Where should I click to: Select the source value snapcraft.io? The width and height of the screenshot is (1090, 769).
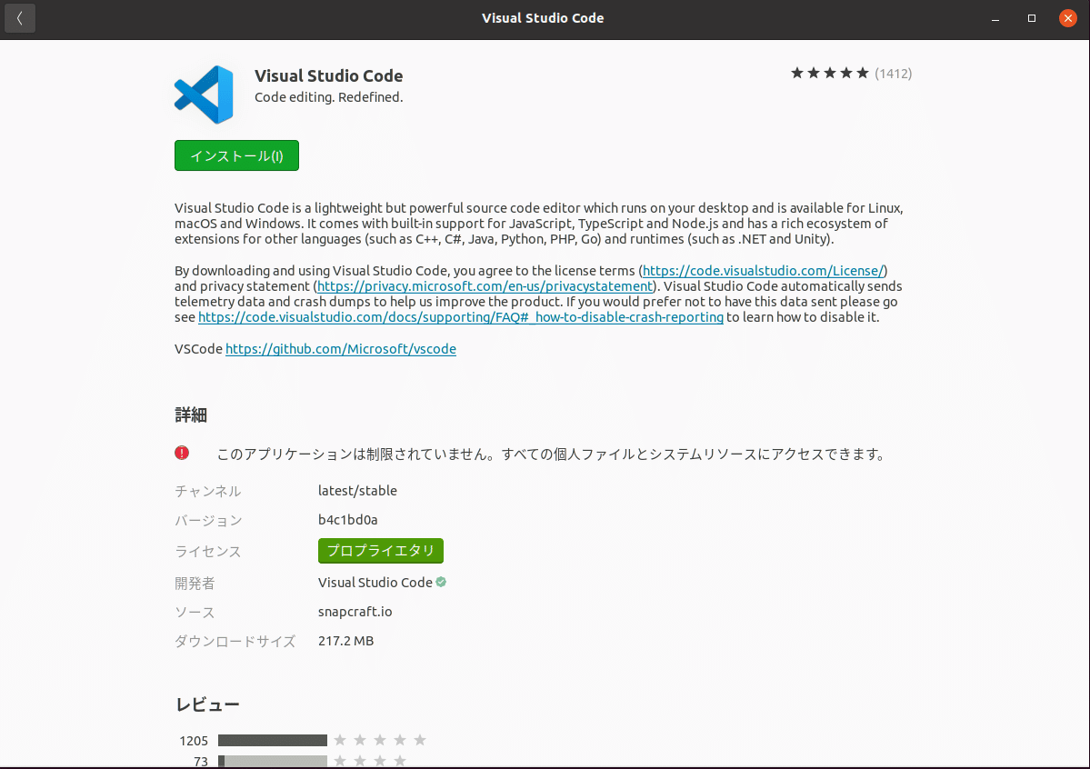355,612
